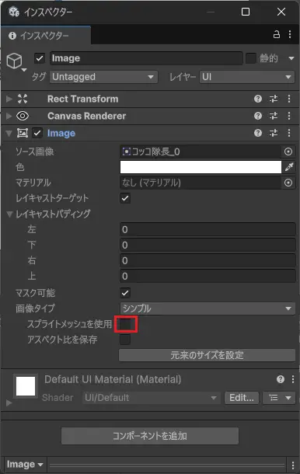Maximize the Inspector window
Image resolution: width=300 pixels, height=474 pixels.
click(x=246, y=12)
